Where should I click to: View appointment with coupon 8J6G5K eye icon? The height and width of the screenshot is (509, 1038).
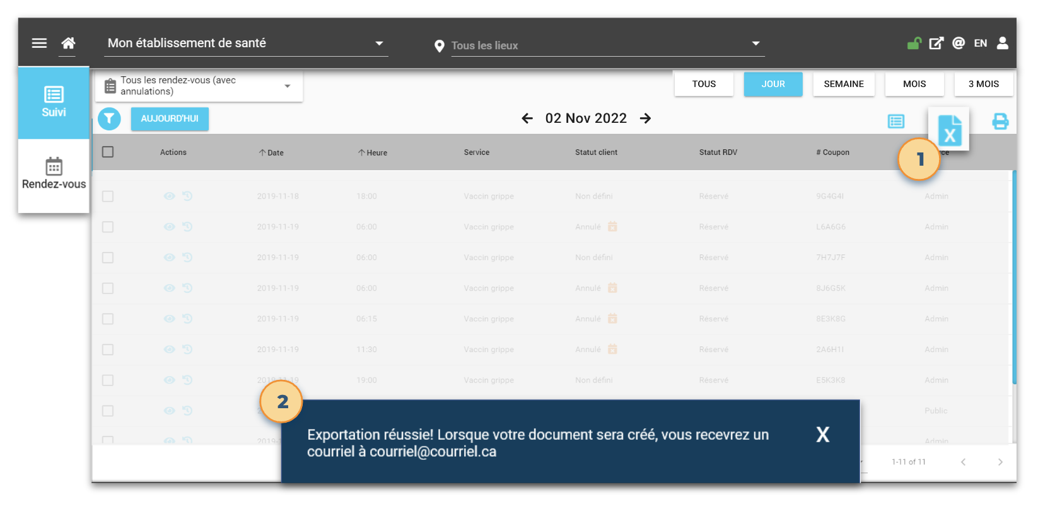tap(169, 288)
